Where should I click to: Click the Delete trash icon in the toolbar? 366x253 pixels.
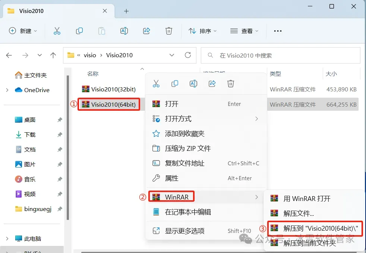[169, 31]
